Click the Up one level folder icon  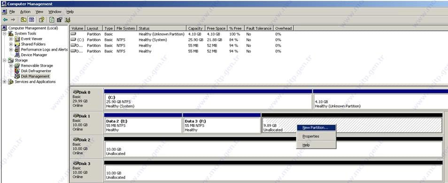click(23, 20)
